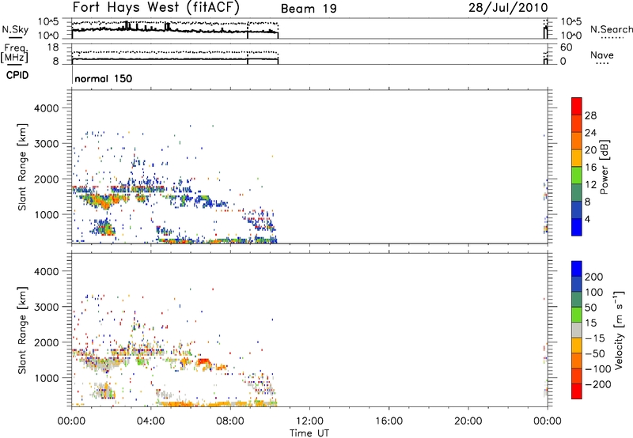
Task: Pick the red bottom Velocity segment below -200
Action: (x=577, y=391)
